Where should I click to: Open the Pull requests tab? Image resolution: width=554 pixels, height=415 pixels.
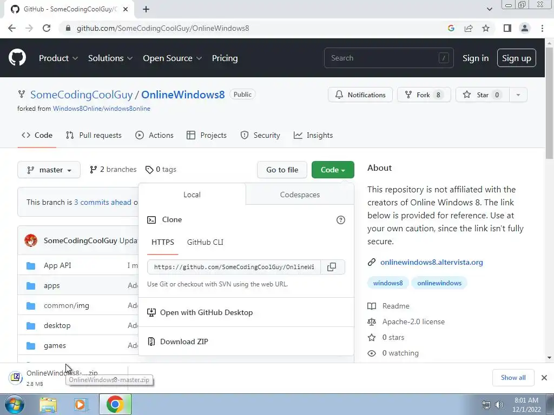(x=94, y=135)
